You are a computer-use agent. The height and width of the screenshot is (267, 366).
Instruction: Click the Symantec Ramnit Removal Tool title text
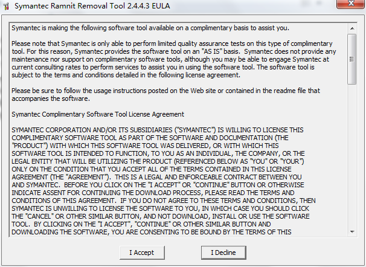(92, 6)
